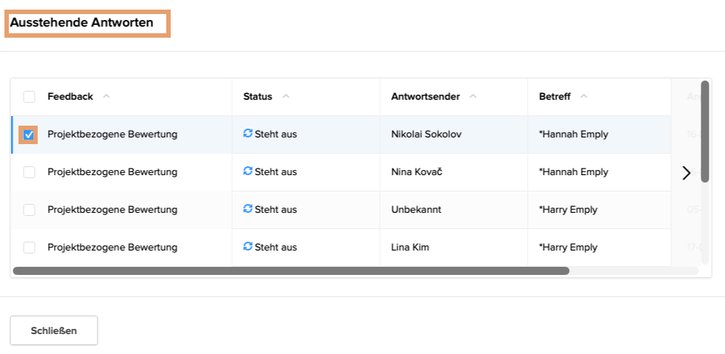Select the Nina Kovač row checkbox

coord(29,172)
